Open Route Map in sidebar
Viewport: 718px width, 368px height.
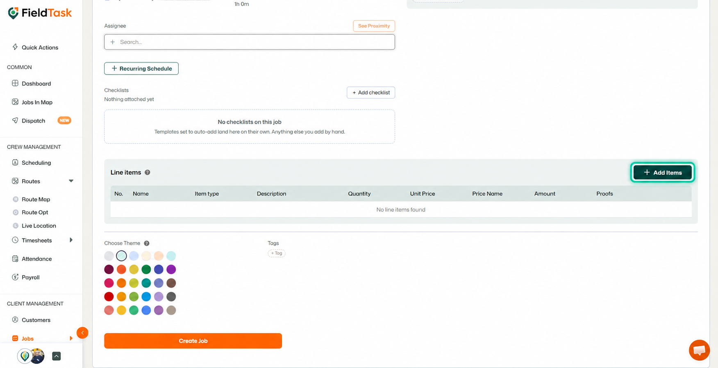click(36, 199)
